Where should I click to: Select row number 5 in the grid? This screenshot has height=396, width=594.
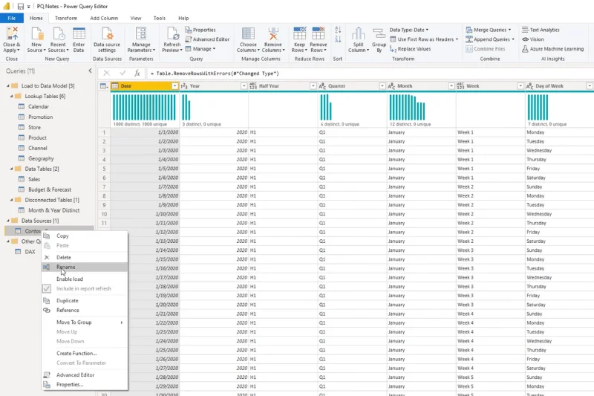pyautogui.click(x=104, y=169)
